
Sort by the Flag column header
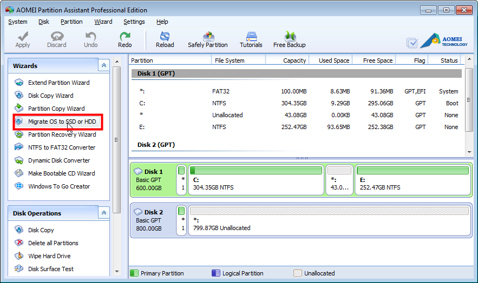point(412,60)
